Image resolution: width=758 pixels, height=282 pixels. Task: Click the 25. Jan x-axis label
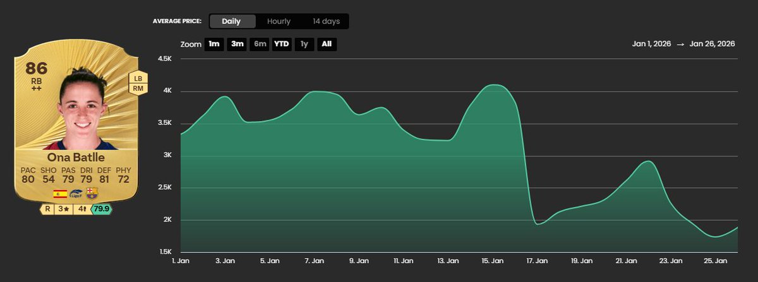[716, 260]
